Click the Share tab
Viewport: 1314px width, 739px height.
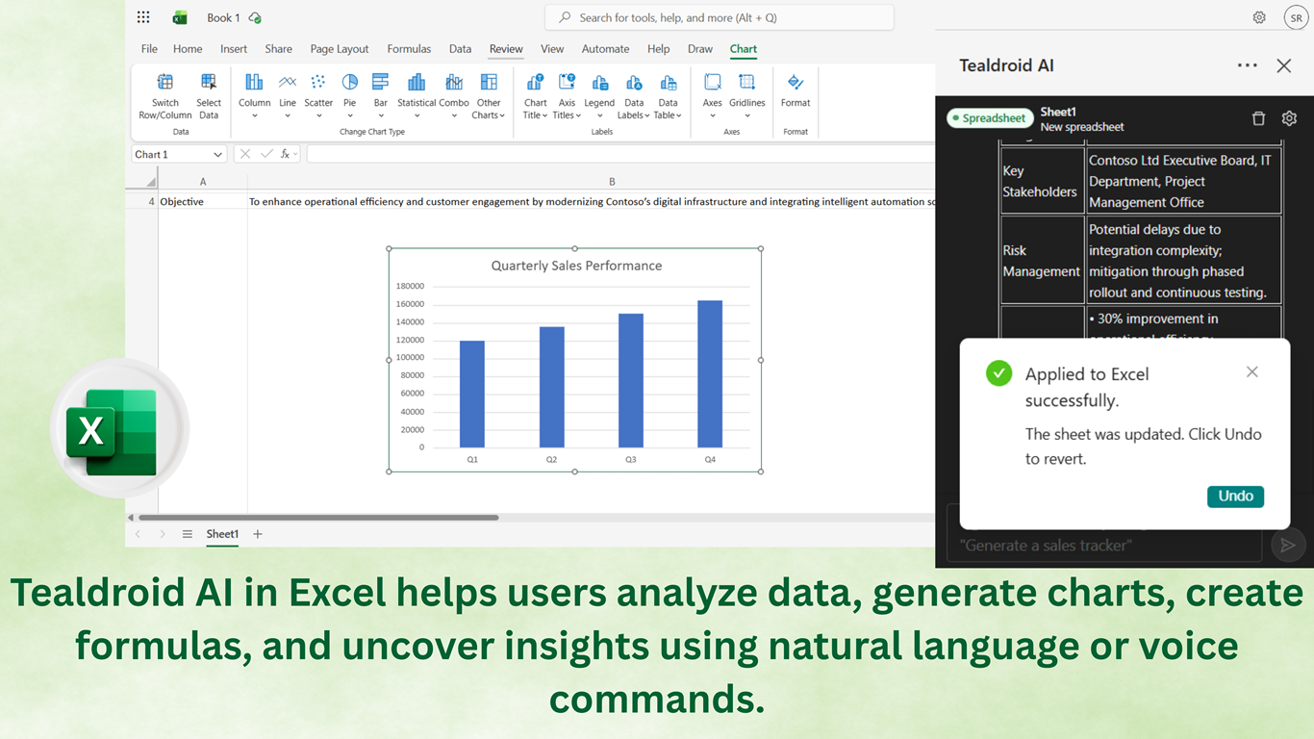[279, 49]
